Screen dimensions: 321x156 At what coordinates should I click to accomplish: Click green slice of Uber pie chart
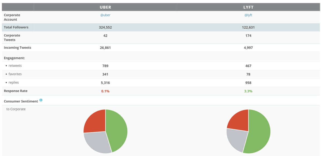(x=117, y=130)
